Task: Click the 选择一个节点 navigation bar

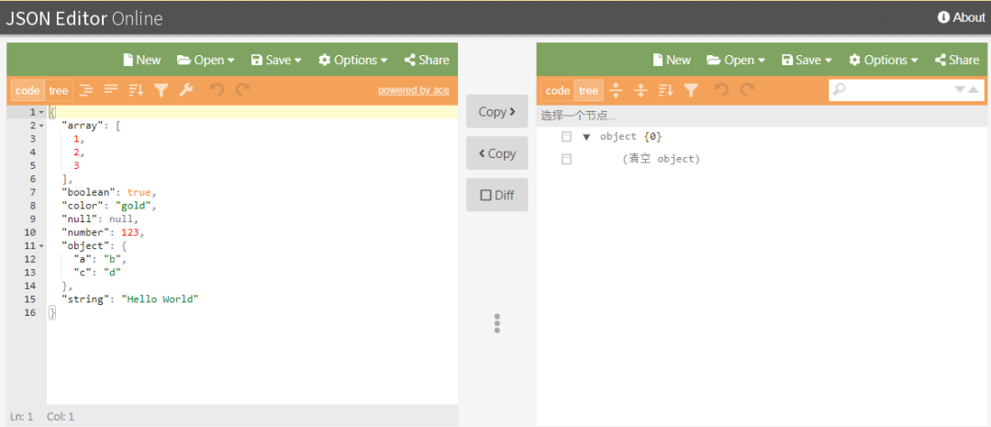Action: pos(763,117)
